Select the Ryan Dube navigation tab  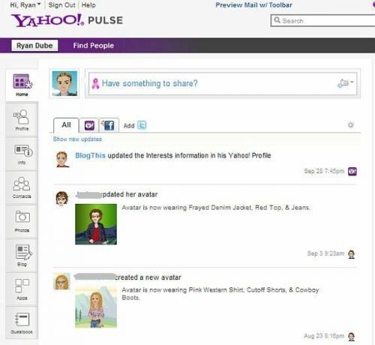tap(34, 46)
